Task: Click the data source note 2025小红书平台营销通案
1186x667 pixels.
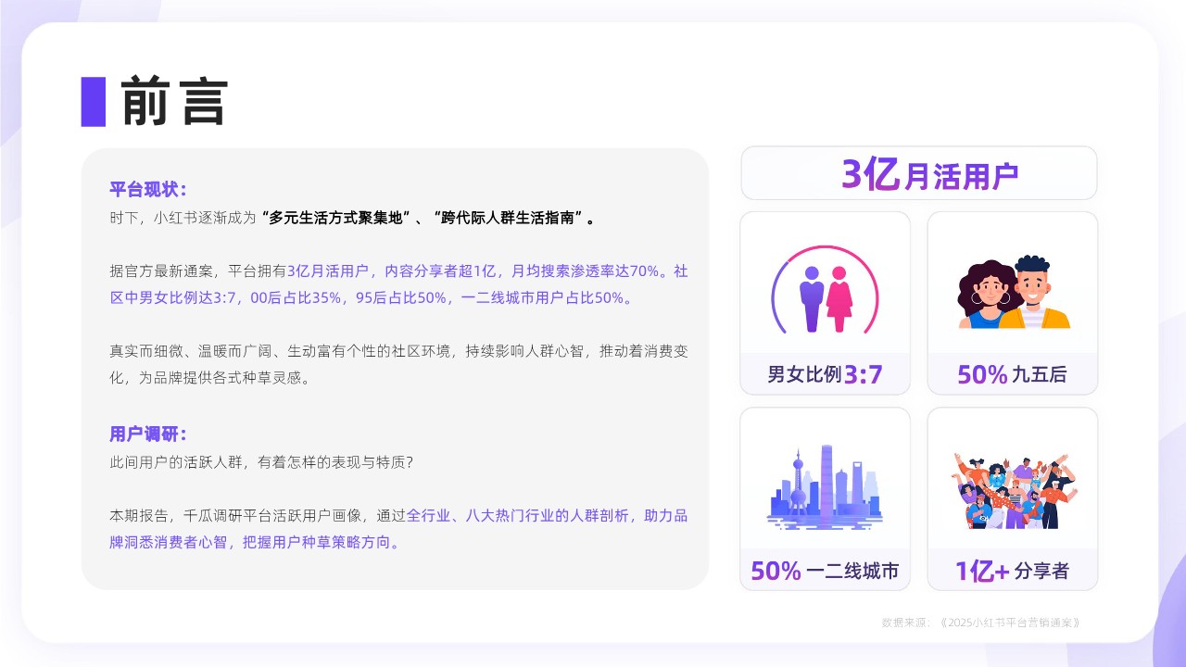Action: (981, 623)
